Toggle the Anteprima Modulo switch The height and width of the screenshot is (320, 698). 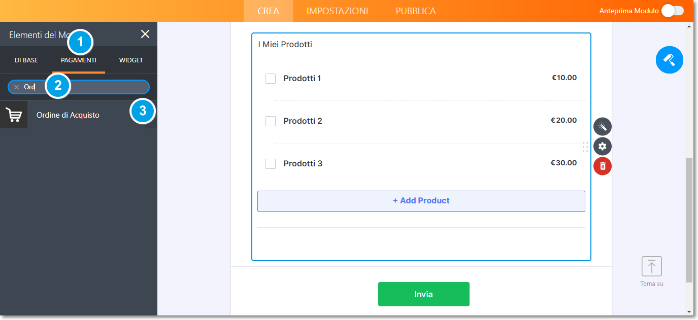(673, 11)
